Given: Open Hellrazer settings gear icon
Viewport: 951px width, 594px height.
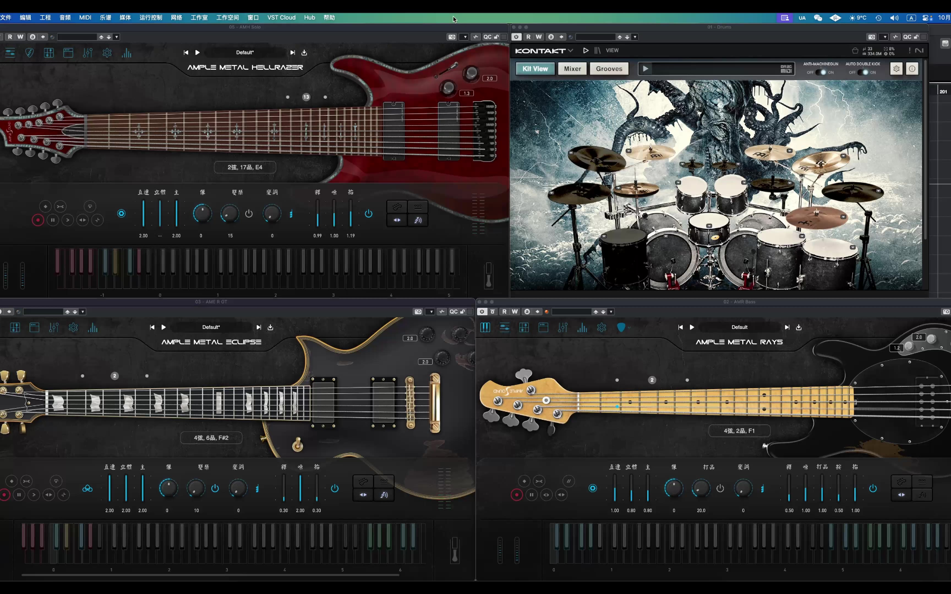Looking at the screenshot, I should (x=107, y=53).
